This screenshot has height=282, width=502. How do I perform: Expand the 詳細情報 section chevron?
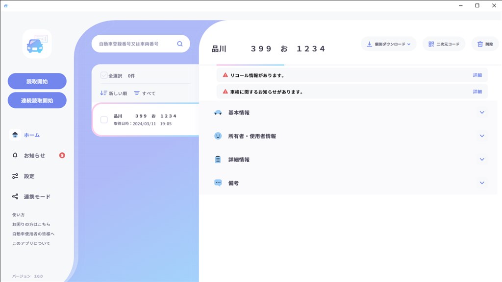[x=482, y=159]
